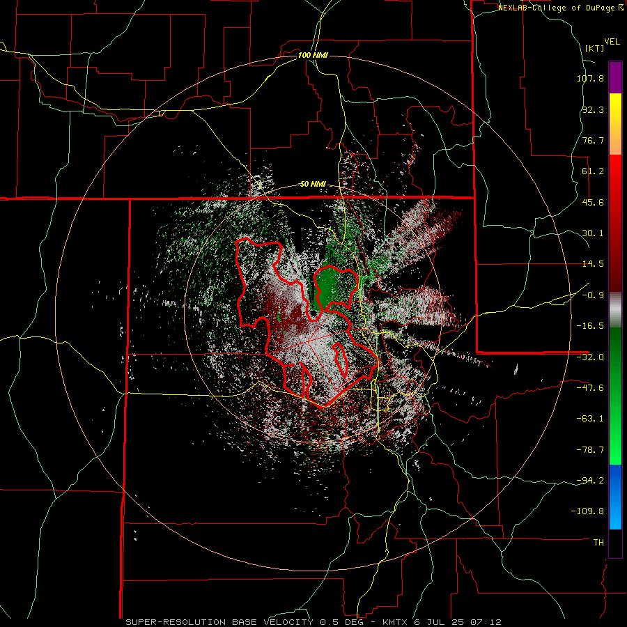Click the VEL legend title
Screen dimensions: 627x627
click(612, 42)
